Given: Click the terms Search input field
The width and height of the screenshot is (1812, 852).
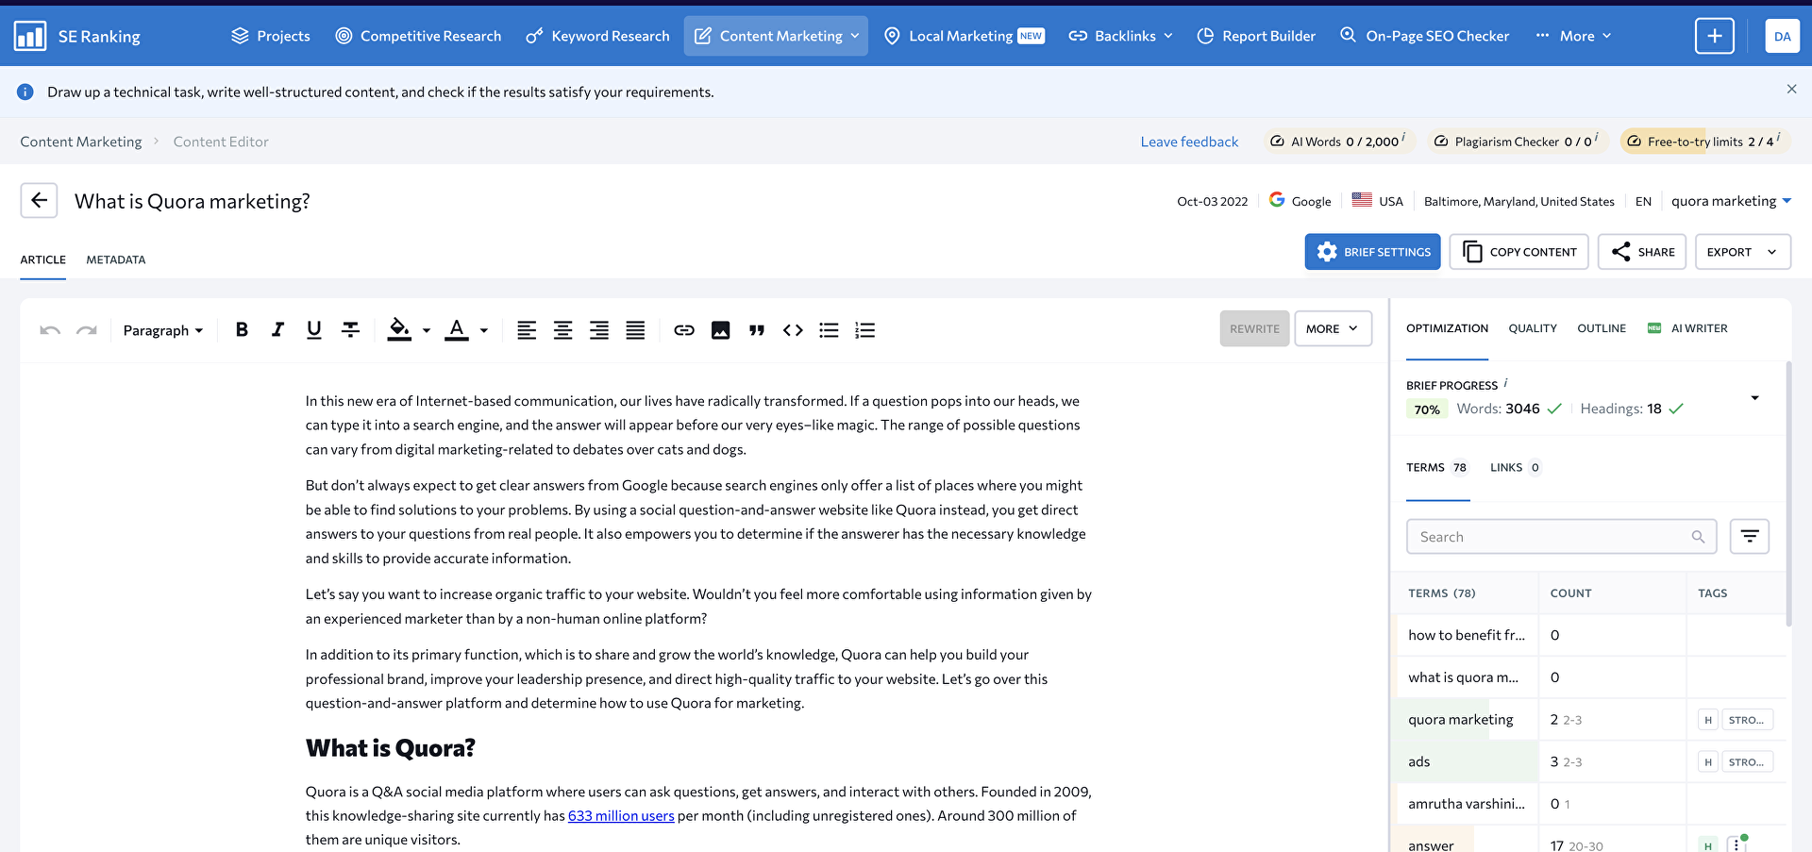Looking at the screenshot, I should click(1562, 536).
